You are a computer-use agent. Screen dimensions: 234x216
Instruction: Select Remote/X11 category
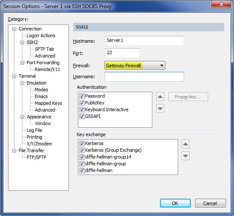[47, 69]
